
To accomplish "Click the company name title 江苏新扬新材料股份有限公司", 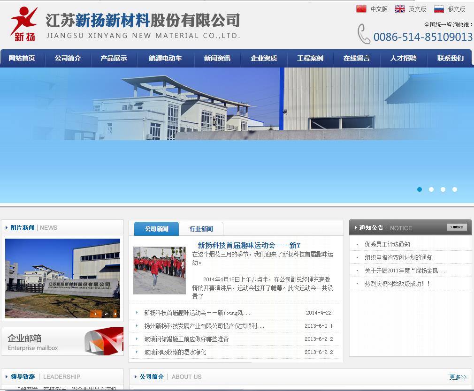I will (143, 21).
